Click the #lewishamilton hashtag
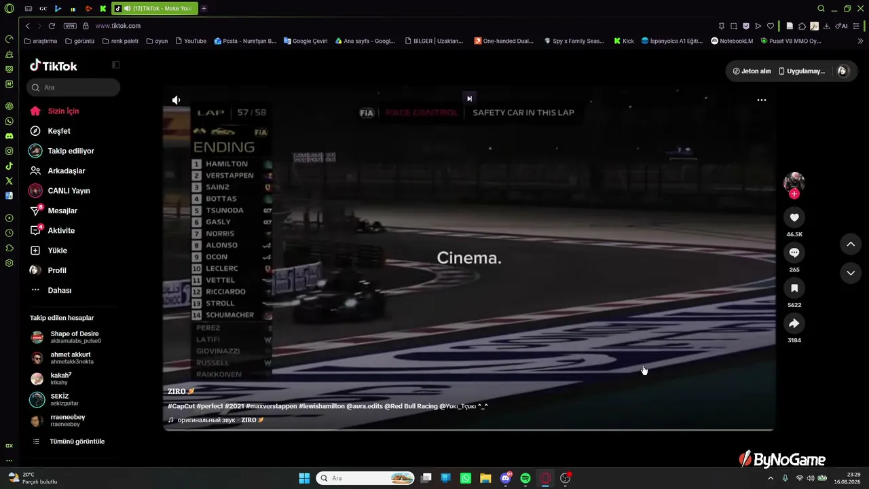This screenshot has width=869, height=489. pyautogui.click(x=322, y=406)
